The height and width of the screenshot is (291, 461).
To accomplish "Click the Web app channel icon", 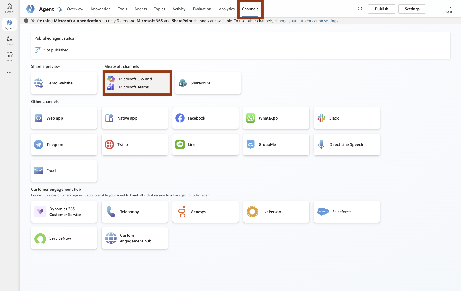I will [39, 118].
